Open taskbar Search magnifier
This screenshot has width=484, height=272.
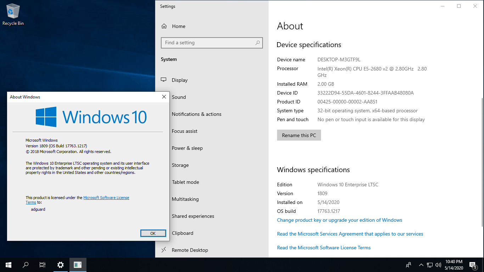click(26, 265)
